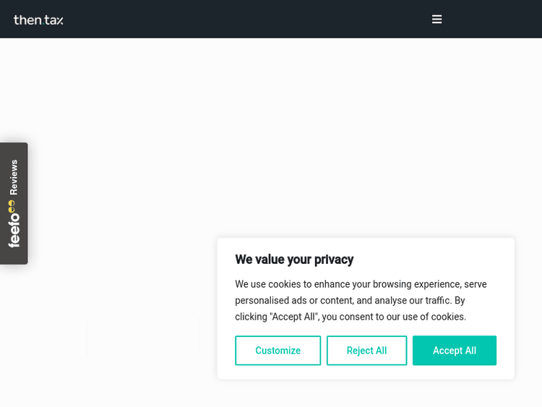Click the "We value your privacy" heading
The height and width of the screenshot is (407, 542).
[294, 260]
